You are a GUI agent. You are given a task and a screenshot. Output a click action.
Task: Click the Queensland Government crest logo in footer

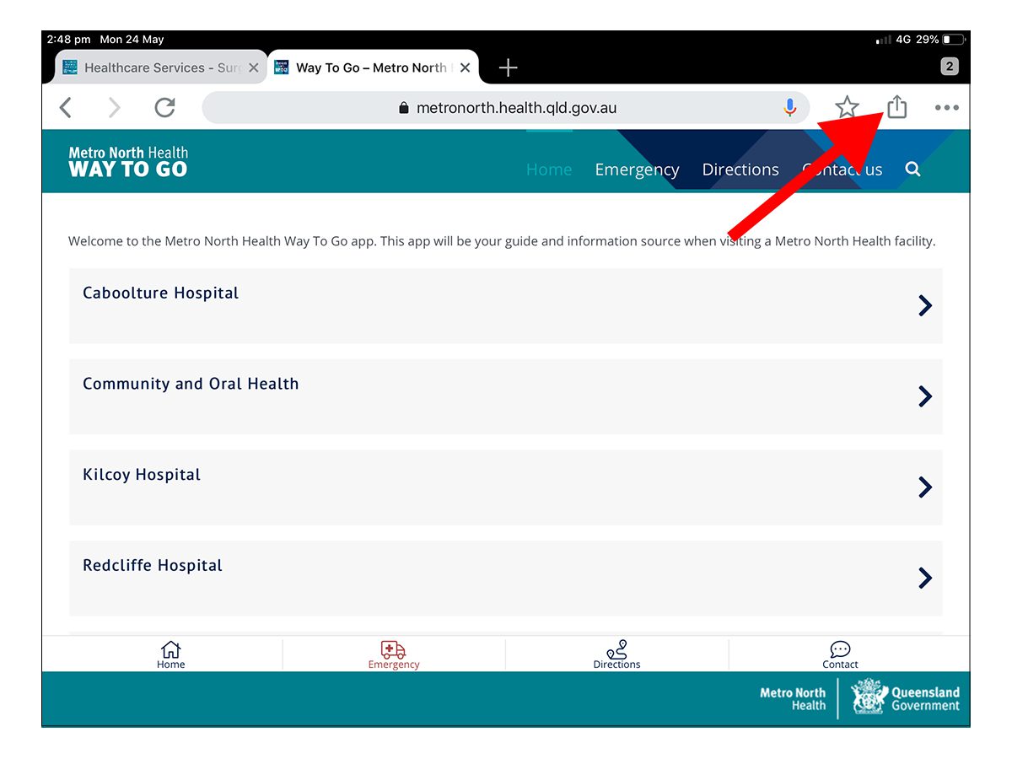click(x=905, y=698)
